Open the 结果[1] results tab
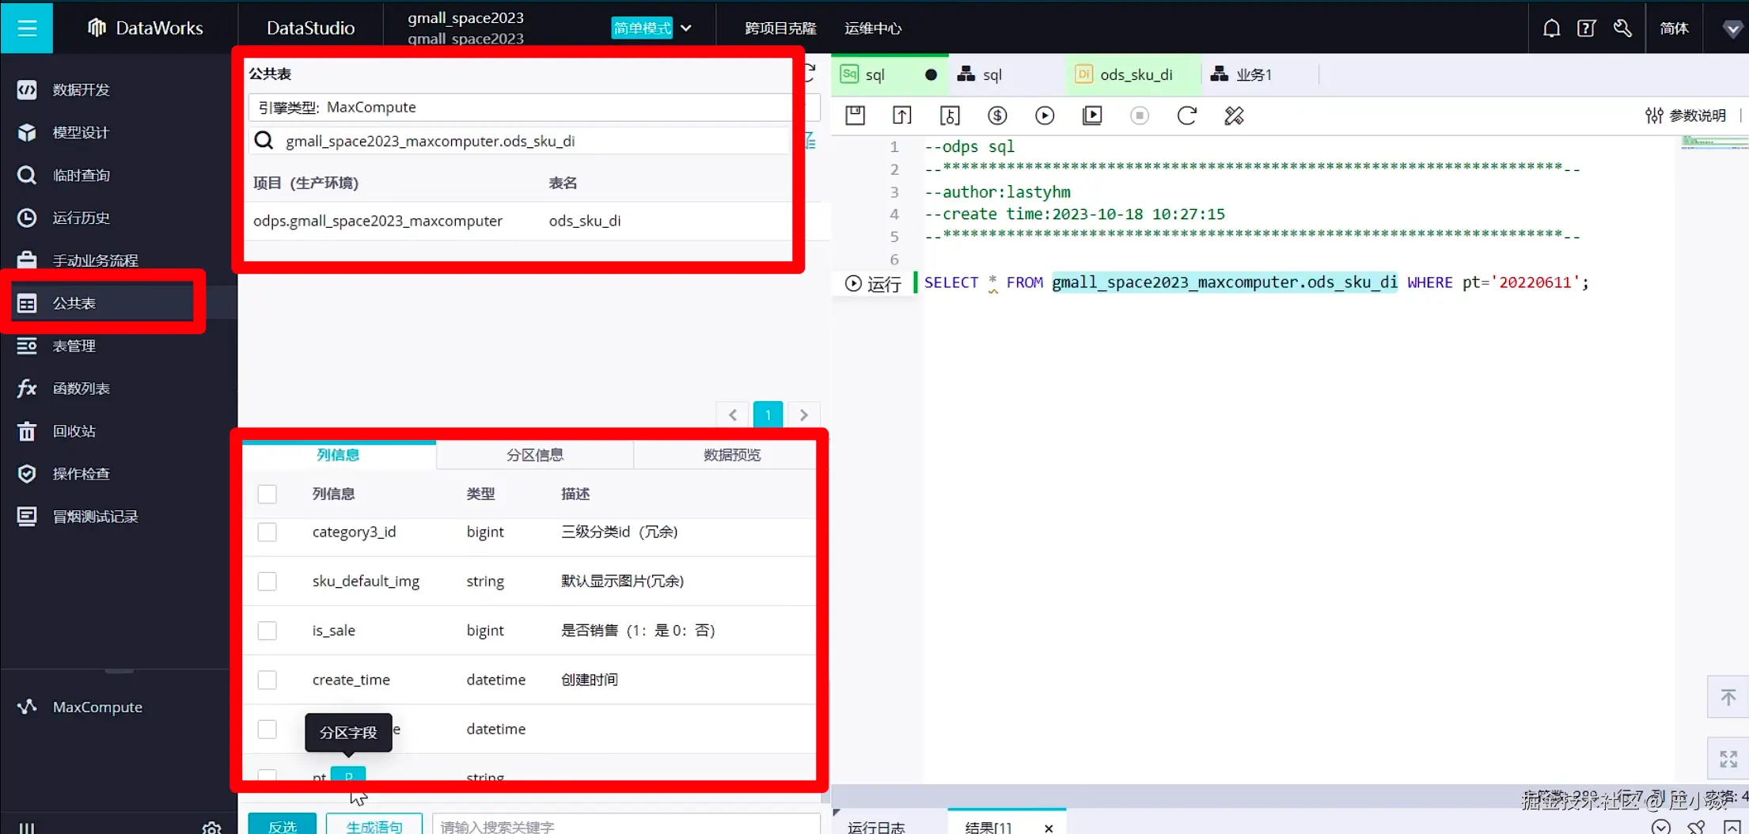The image size is (1749, 834). (x=988, y=827)
